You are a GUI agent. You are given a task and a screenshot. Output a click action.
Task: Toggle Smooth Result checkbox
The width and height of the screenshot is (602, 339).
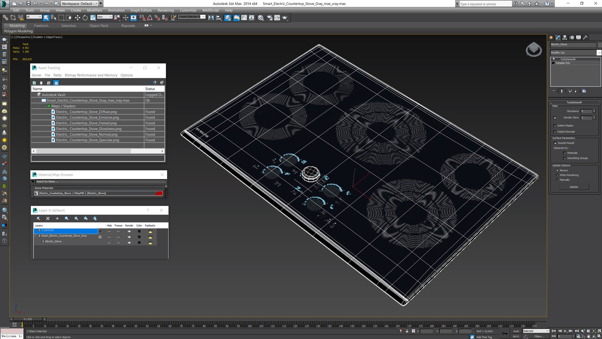(x=555, y=143)
